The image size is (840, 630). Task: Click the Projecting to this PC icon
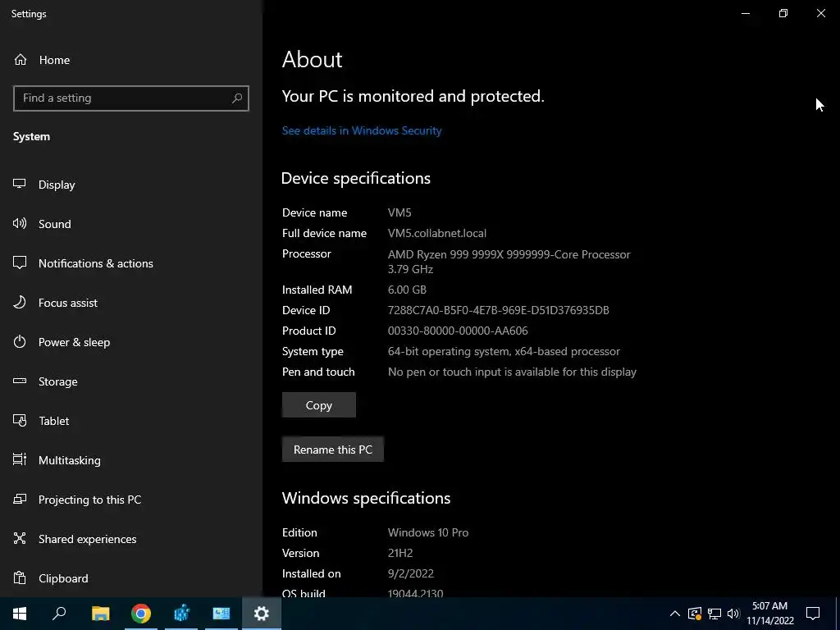pyautogui.click(x=20, y=499)
